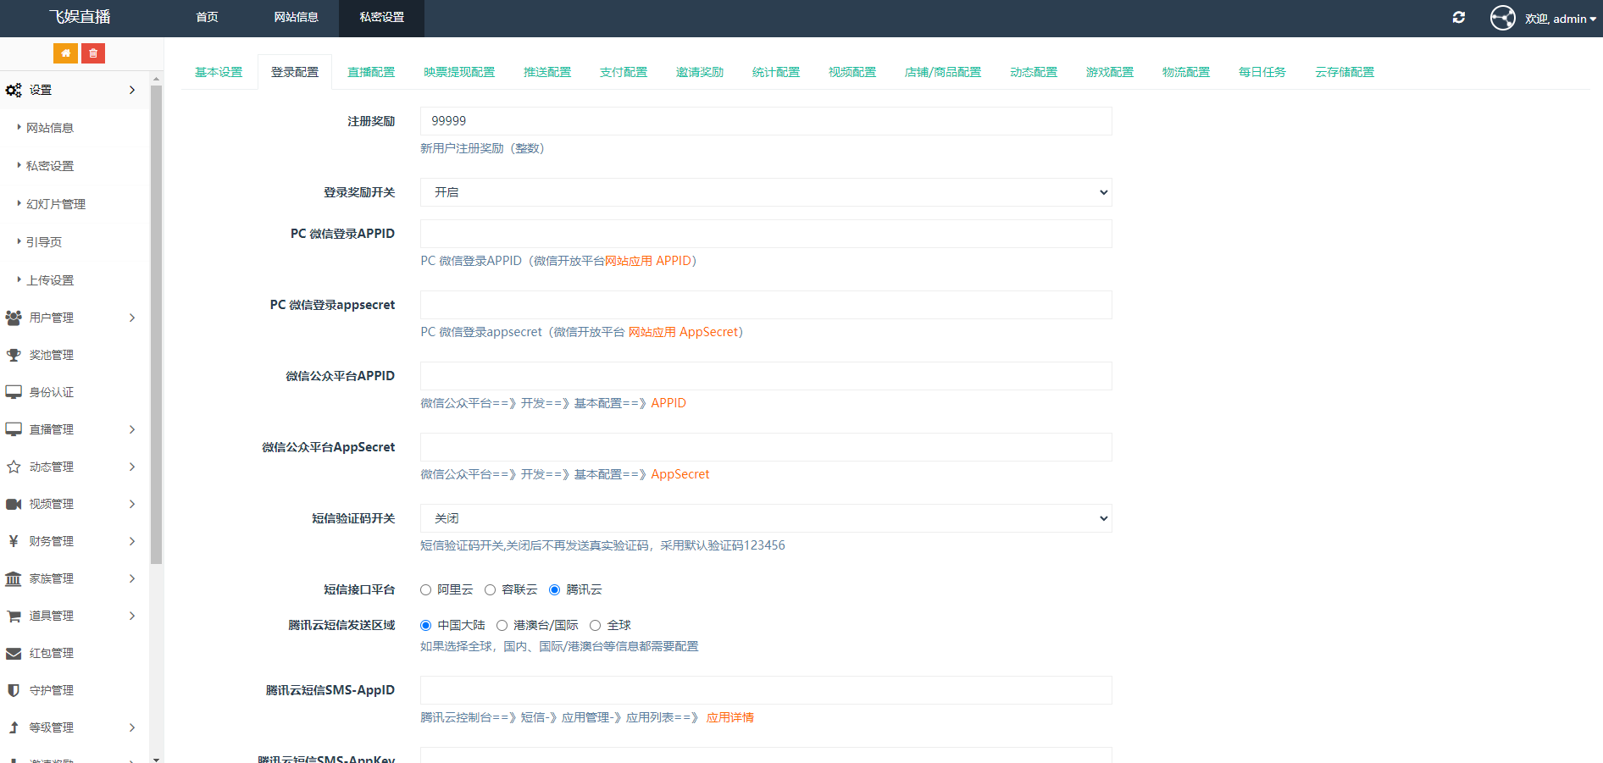
Task: Choose 全球 for Tencent SMS sending region
Action: pyautogui.click(x=597, y=625)
